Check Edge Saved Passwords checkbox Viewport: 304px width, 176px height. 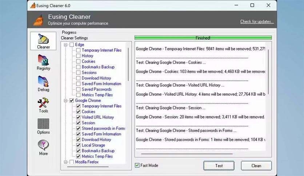(x=78, y=89)
